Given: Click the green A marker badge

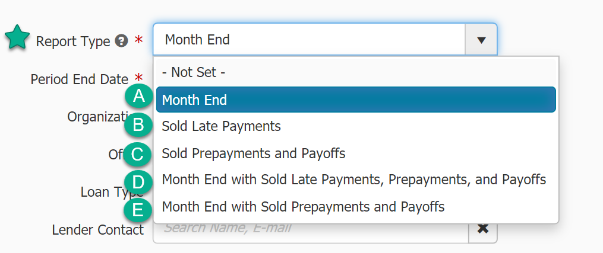Looking at the screenshot, I should coord(139,97).
